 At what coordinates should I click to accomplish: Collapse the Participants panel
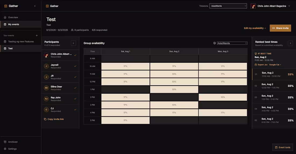pos(73,43)
